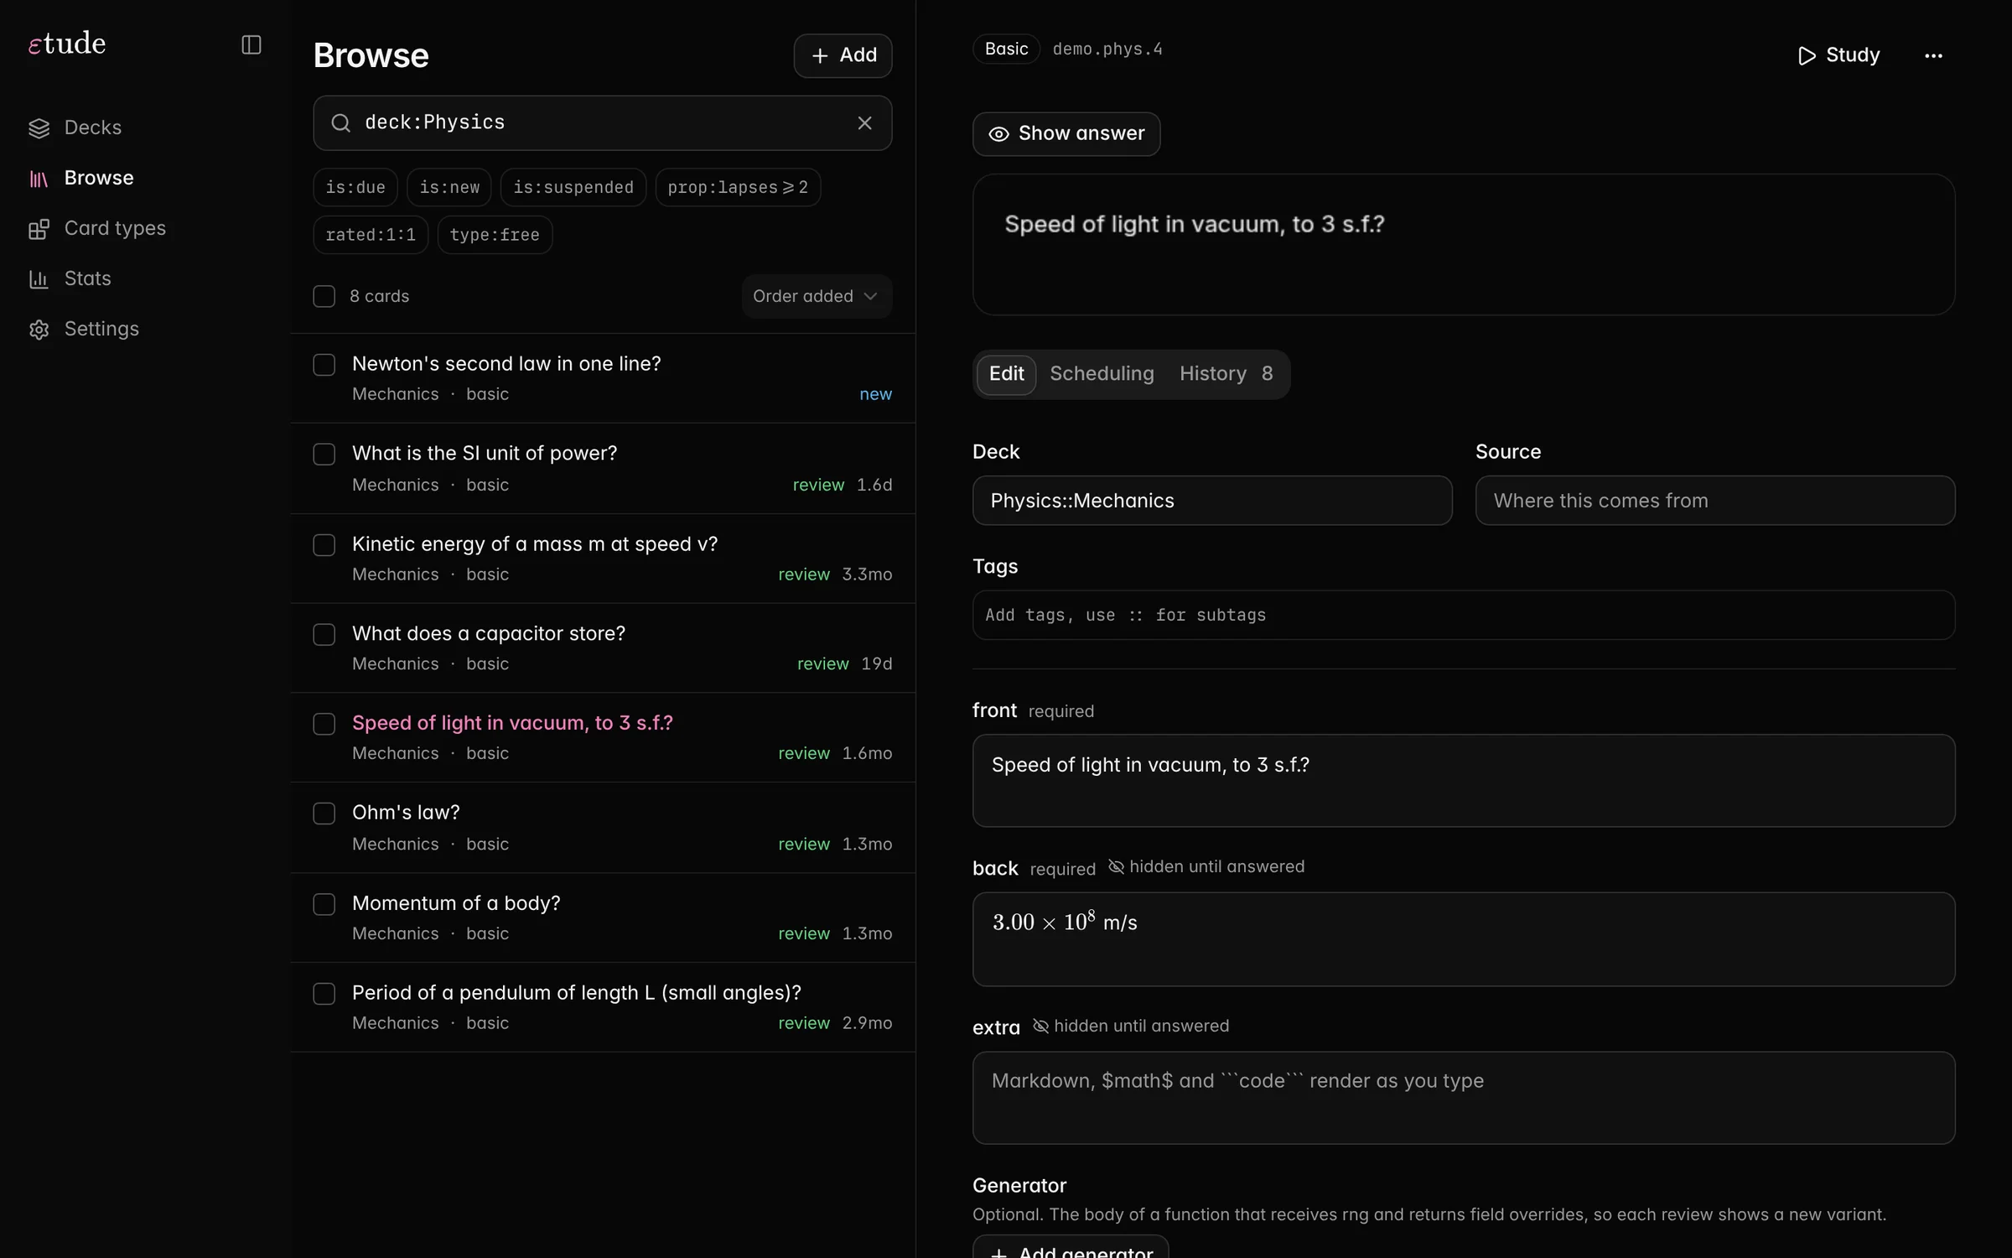
Task: Click the card preview question area
Action: [x=1464, y=244]
